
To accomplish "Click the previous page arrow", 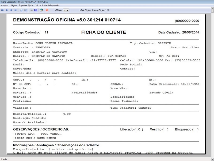I will 7,10.
